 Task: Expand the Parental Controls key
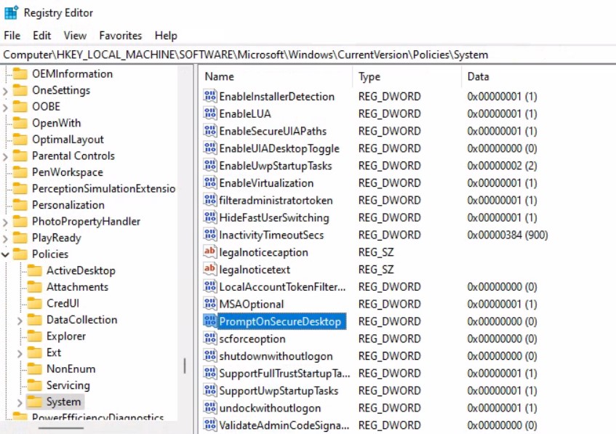tap(5, 157)
